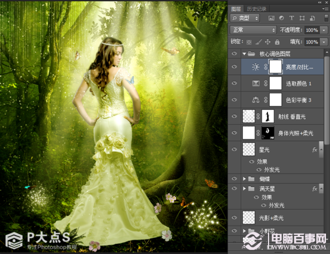Click the 不透明度 opacity value field
Screen dimensions: 330x254
tap(312, 30)
